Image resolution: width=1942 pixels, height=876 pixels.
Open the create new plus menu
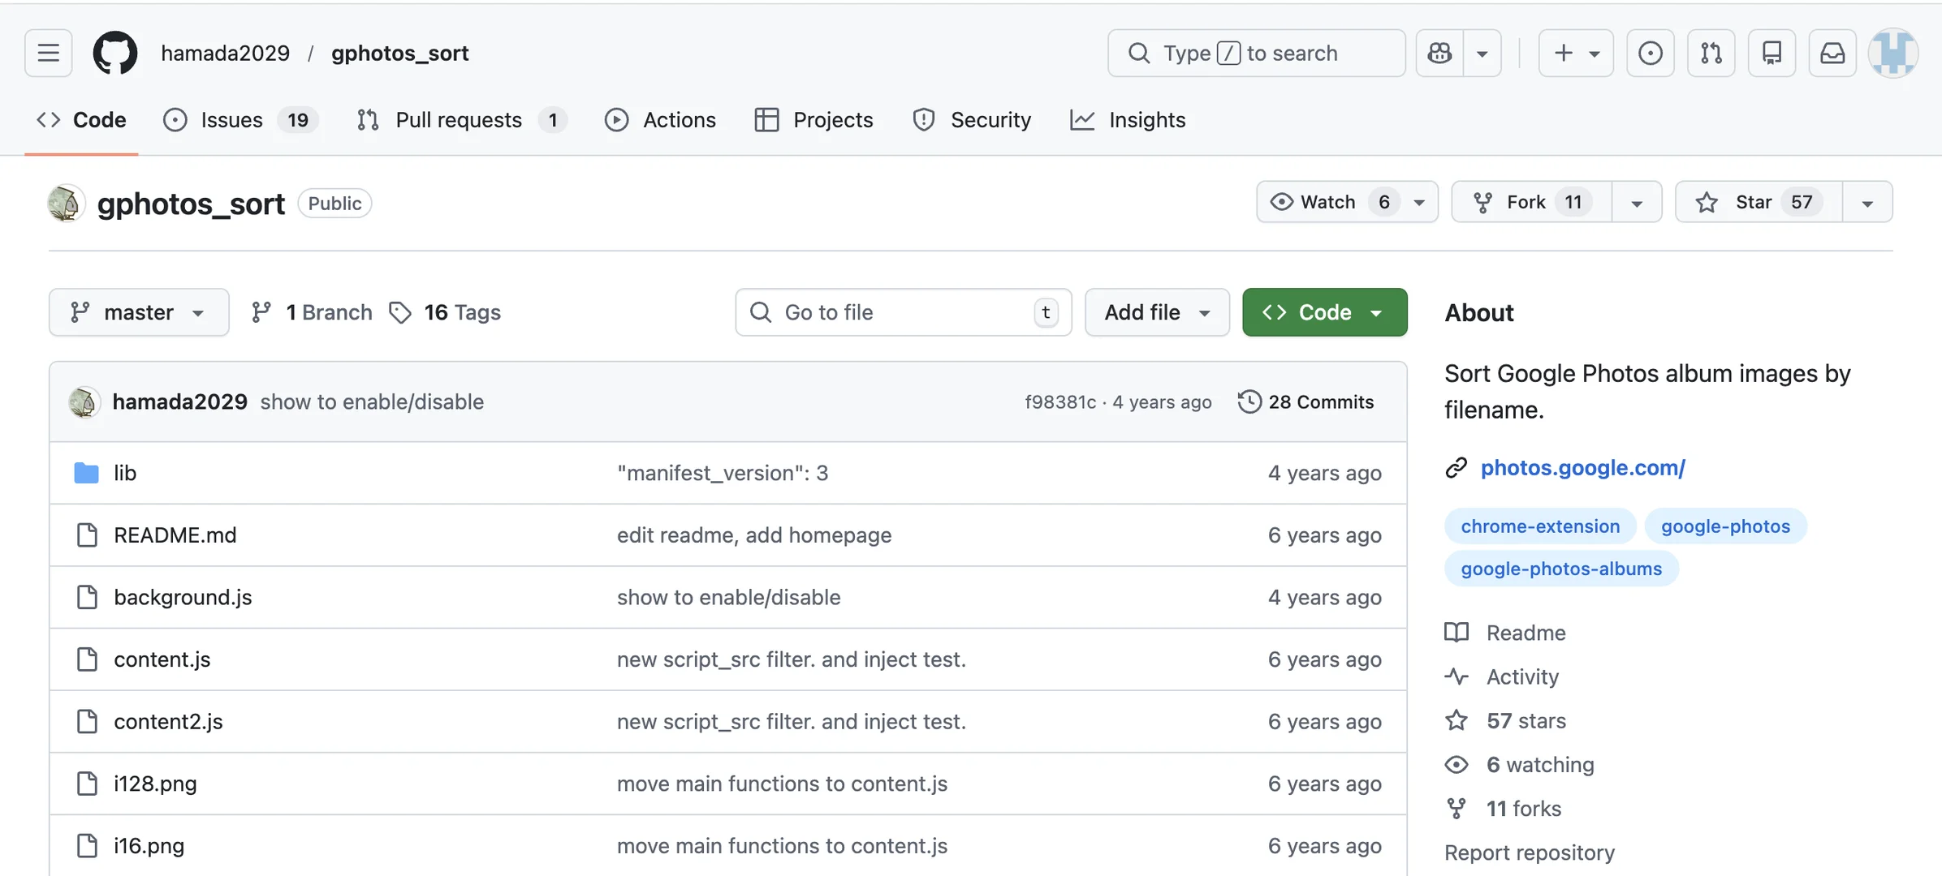pos(1576,54)
